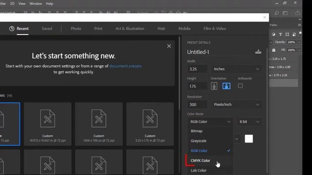Screen dimensions: 312x175
Task: Click the Width field showing 3.25
Action: tap(197, 69)
